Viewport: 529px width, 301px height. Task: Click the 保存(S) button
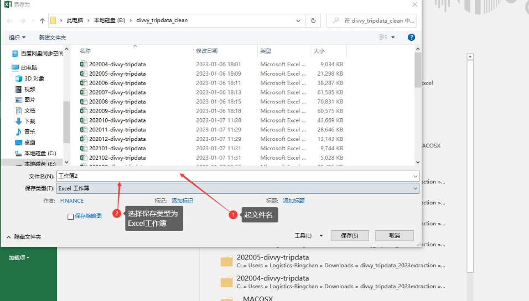click(350, 236)
